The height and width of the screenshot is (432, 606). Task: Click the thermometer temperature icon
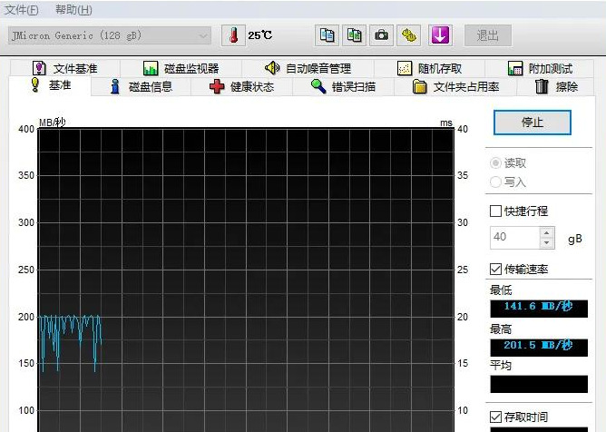(x=233, y=35)
